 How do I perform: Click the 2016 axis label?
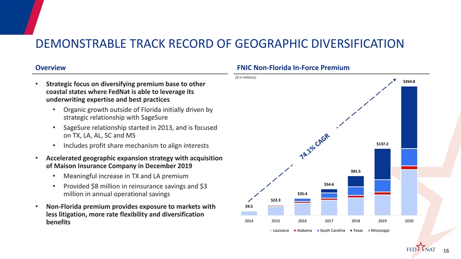coord(302,221)
